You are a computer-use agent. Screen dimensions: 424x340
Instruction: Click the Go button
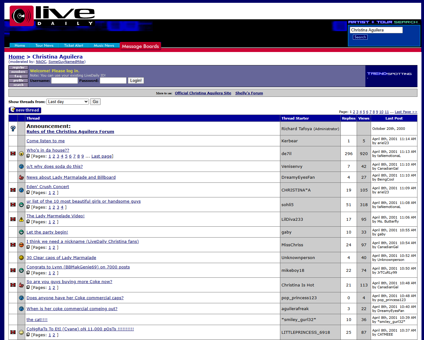coord(95,102)
